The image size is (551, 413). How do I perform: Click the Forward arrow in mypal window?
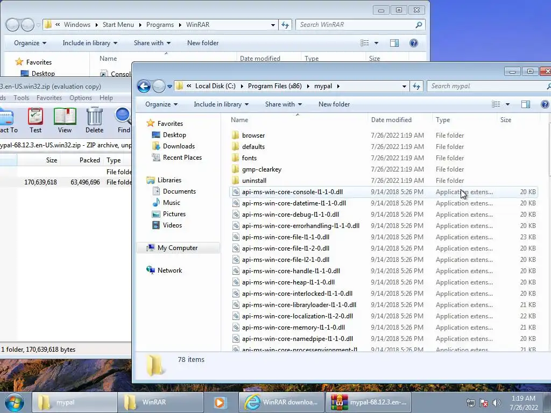click(159, 86)
